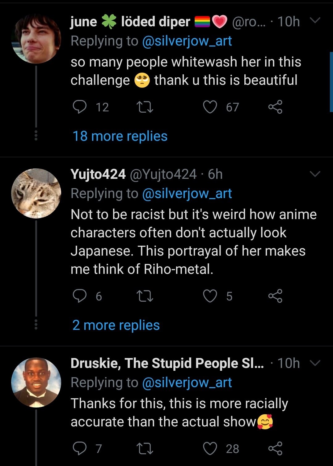333x466 pixels.
Task: Open dropdown chevron on Yujto424's tweet
Action: click(x=315, y=174)
